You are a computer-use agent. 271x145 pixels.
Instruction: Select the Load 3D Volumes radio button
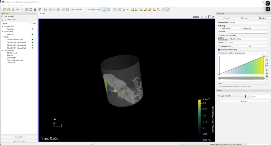pyautogui.click(x=3, y=20)
